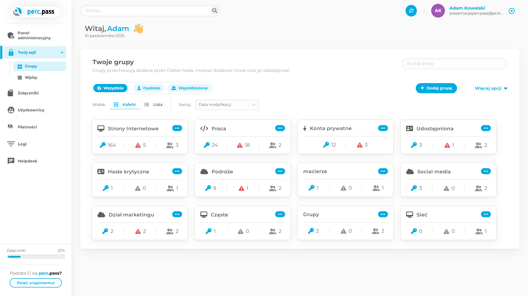The width and height of the screenshot is (528, 296).
Task: Click the Szukaj grupy search field
Action: (454, 63)
